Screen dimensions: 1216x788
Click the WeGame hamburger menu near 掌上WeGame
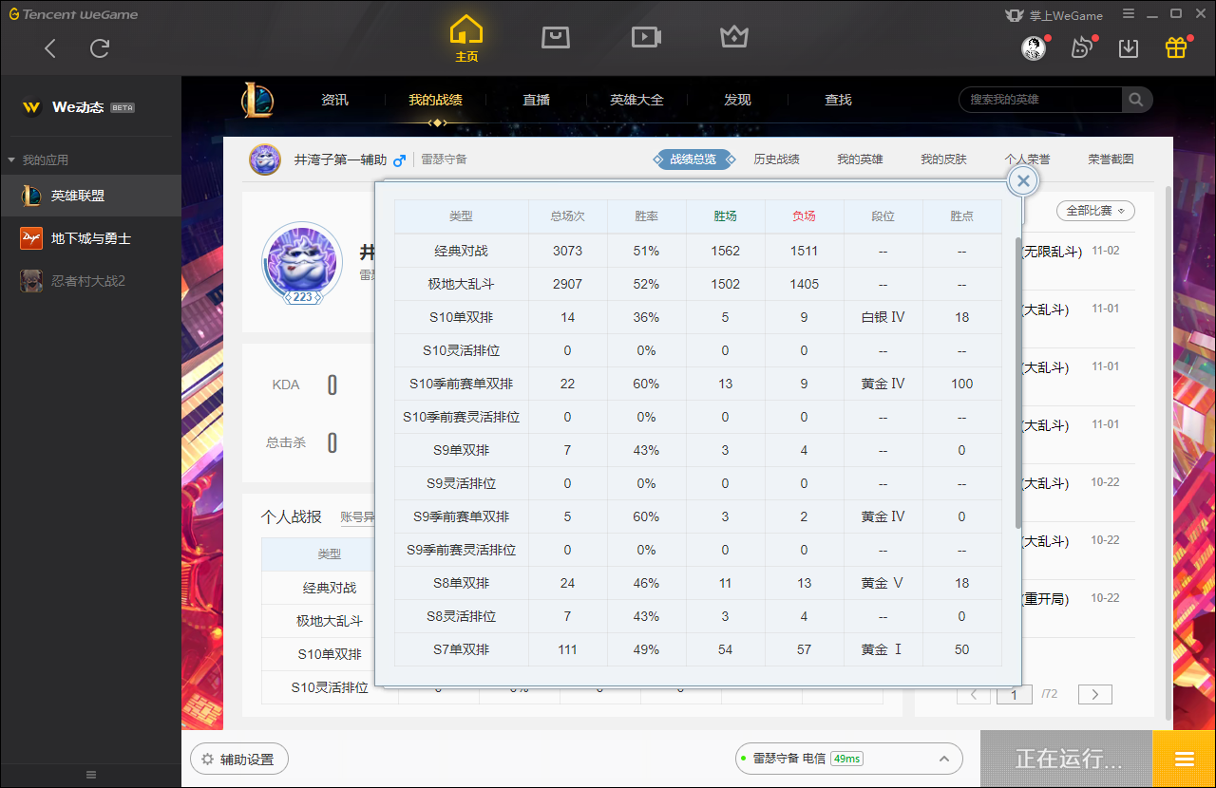point(1129,14)
